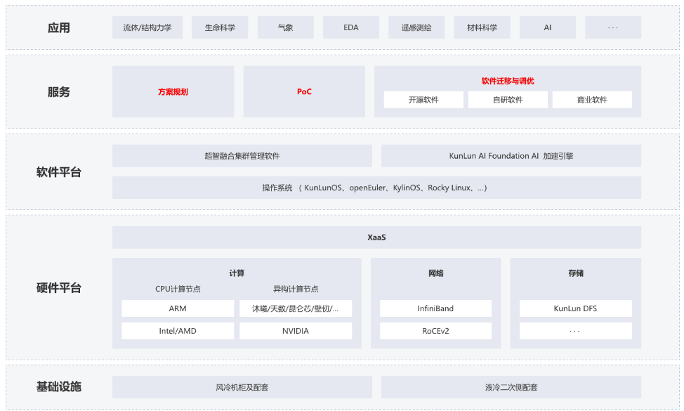This screenshot has width=684, height=411.
Task: Select the 液冷二次侧配套 infrastructure bar
Action: [x=511, y=387]
